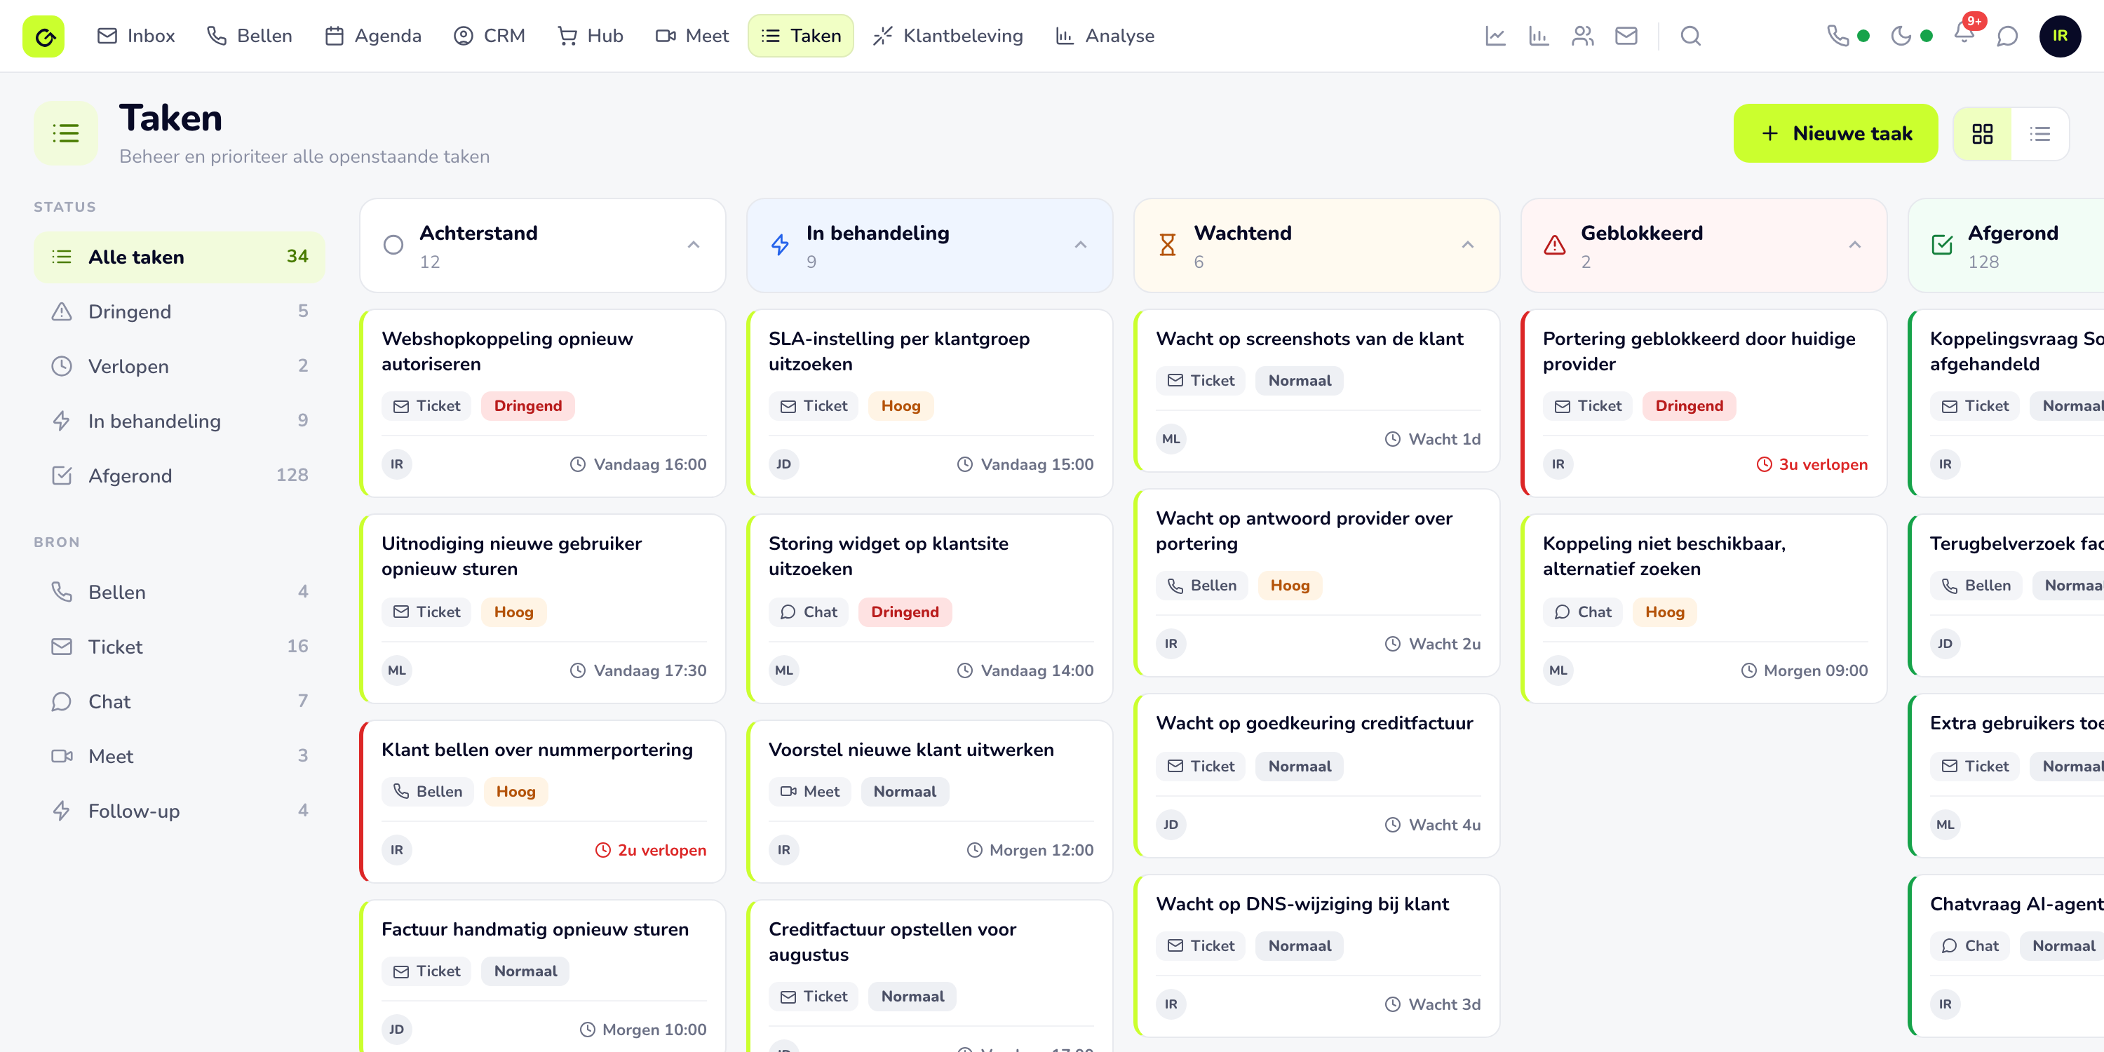
Task: Select the Taken tab
Action: (x=800, y=36)
